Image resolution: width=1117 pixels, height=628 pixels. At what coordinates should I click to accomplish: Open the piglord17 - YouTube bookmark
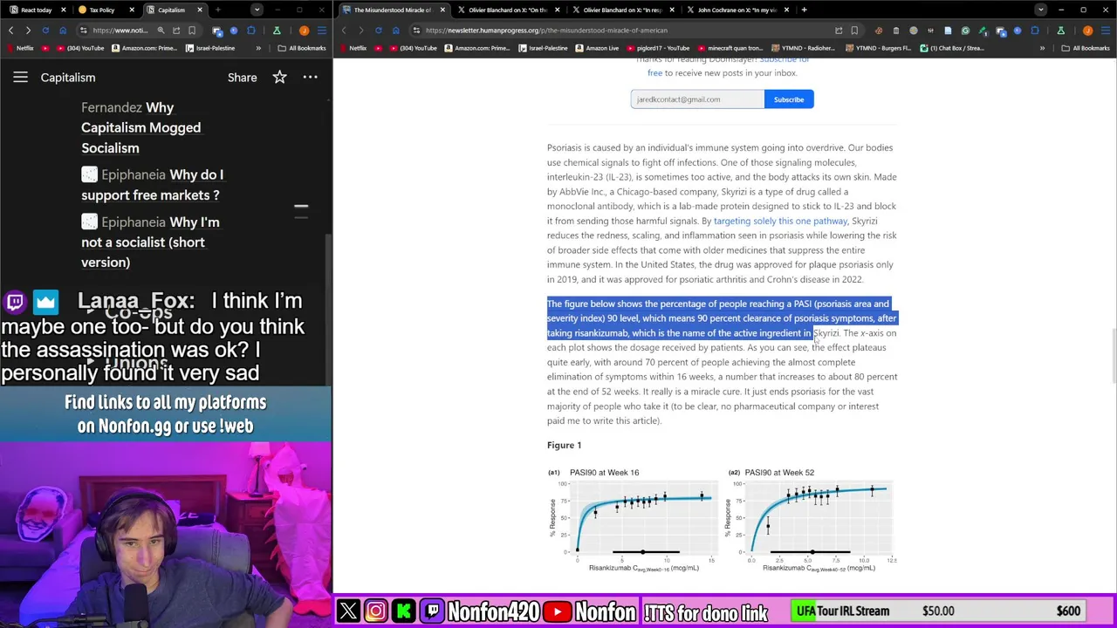656,48
